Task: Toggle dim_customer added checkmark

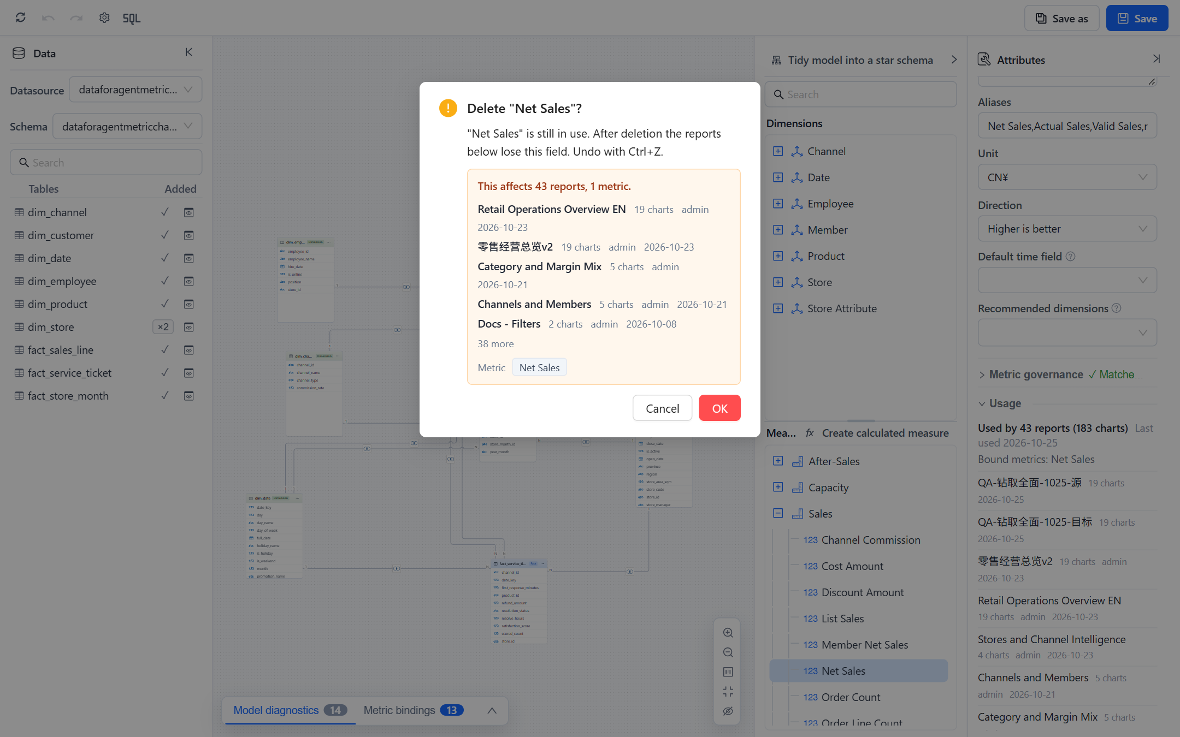Action: tap(165, 235)
